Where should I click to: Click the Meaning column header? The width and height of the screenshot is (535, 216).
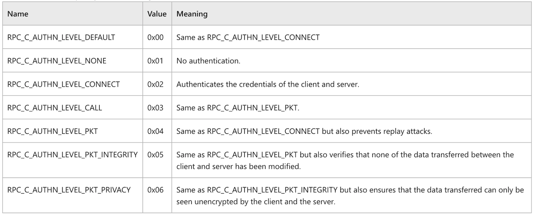point(192,15)
